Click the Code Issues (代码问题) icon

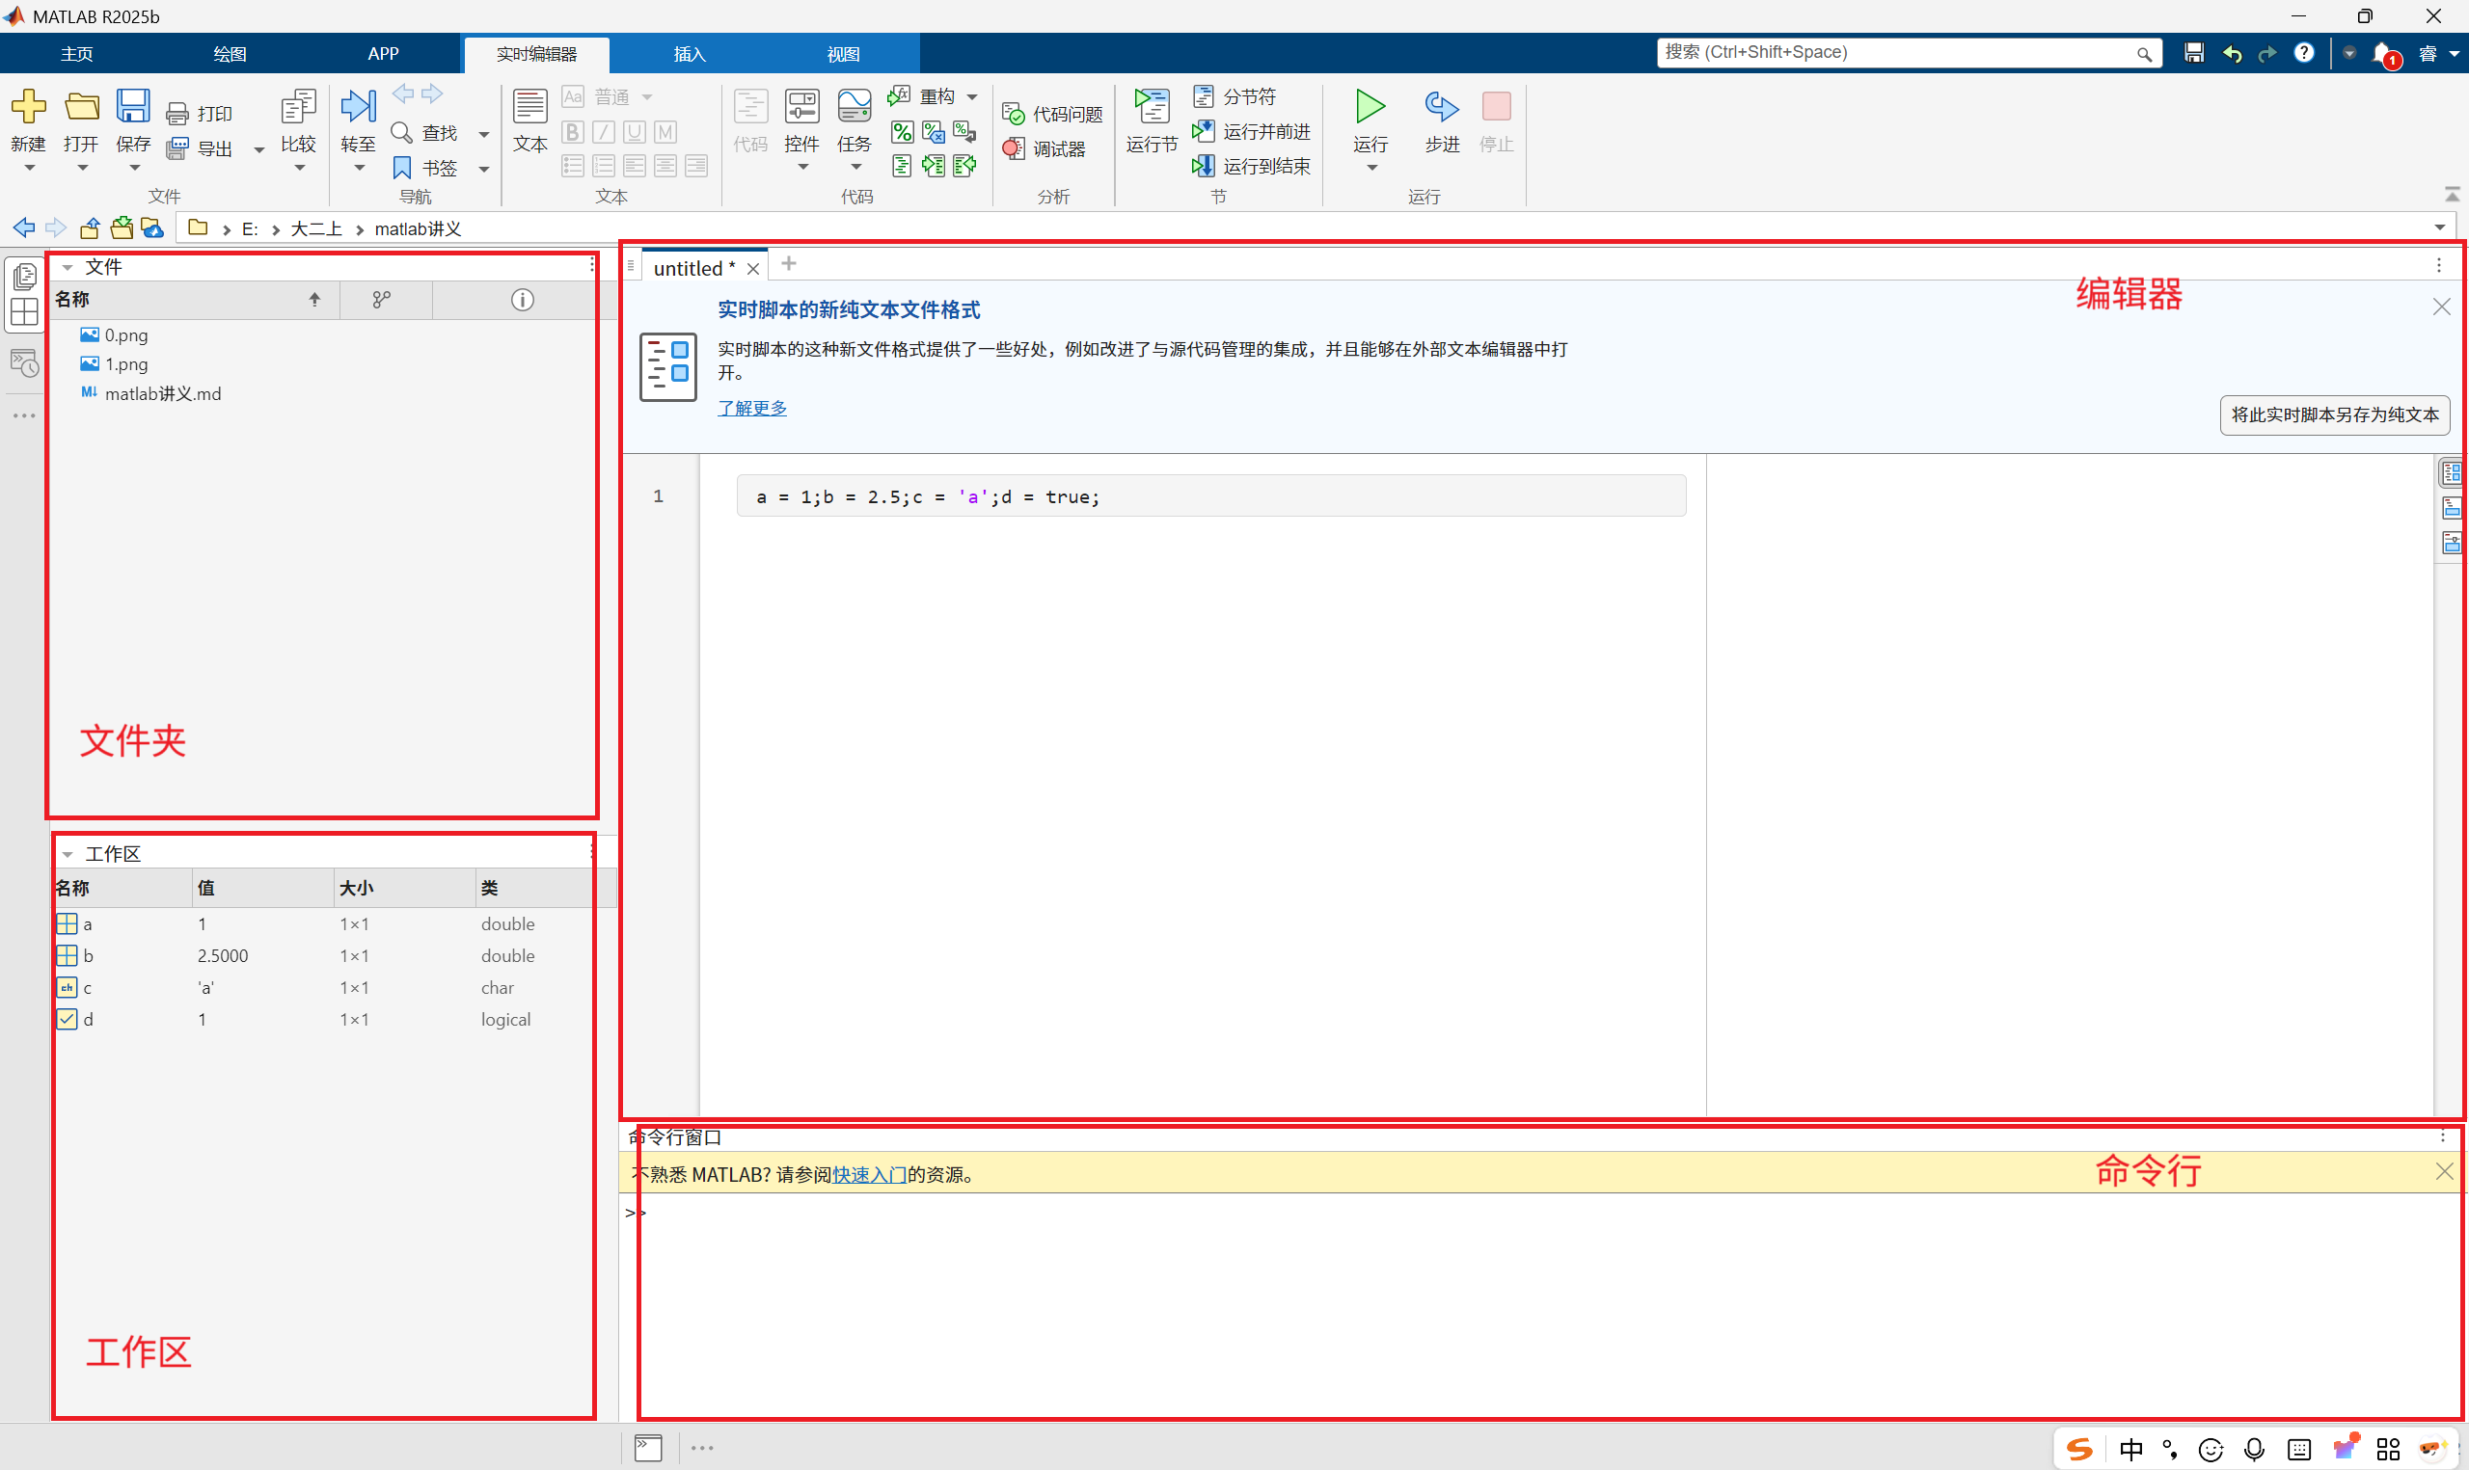coord(1013,114)
